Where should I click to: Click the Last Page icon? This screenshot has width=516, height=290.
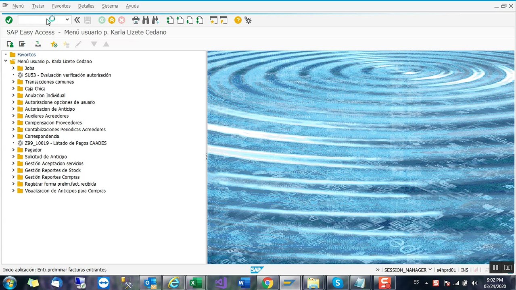pos(199,20)
